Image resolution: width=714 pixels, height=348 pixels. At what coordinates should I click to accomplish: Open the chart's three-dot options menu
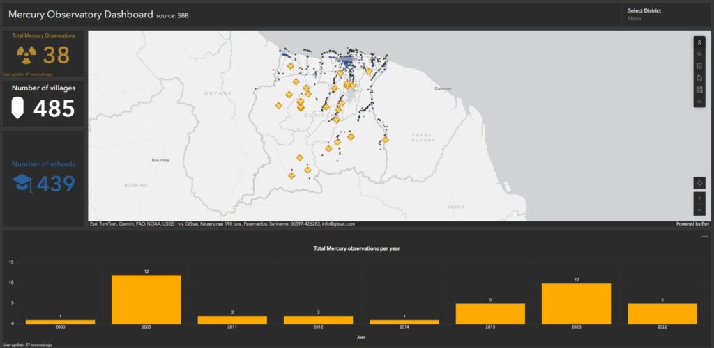[x=705, y=237]
